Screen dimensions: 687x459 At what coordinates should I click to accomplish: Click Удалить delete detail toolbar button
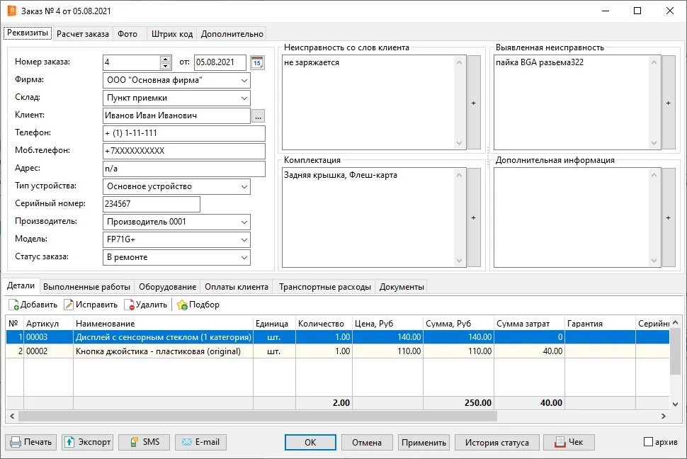coord(147,305)
